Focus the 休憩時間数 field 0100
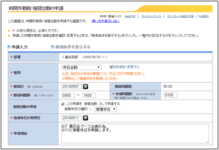Viewport: 219px width, 150px height. (x=170, y=95)
